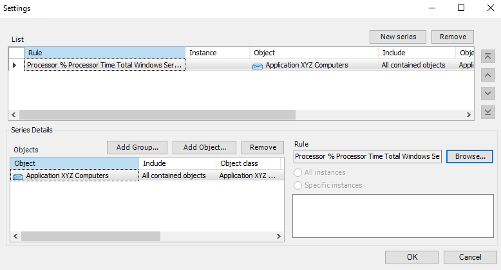Click the Include column header in Objects grid

pos(178,163)
